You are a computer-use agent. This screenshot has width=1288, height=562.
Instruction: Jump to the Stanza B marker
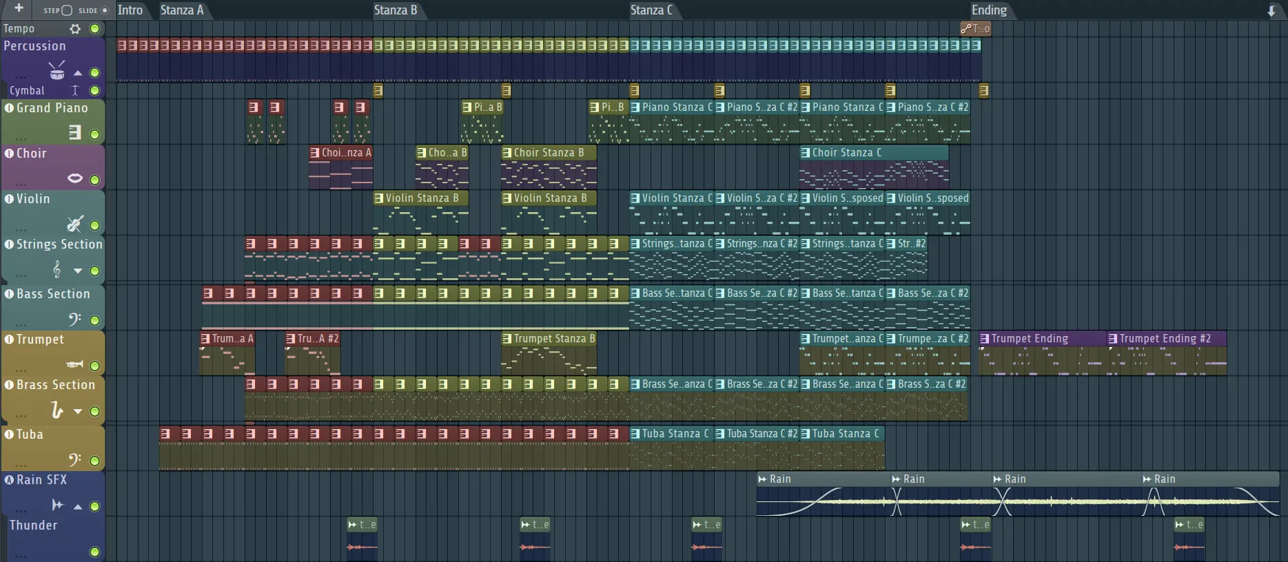click(395, 10)
